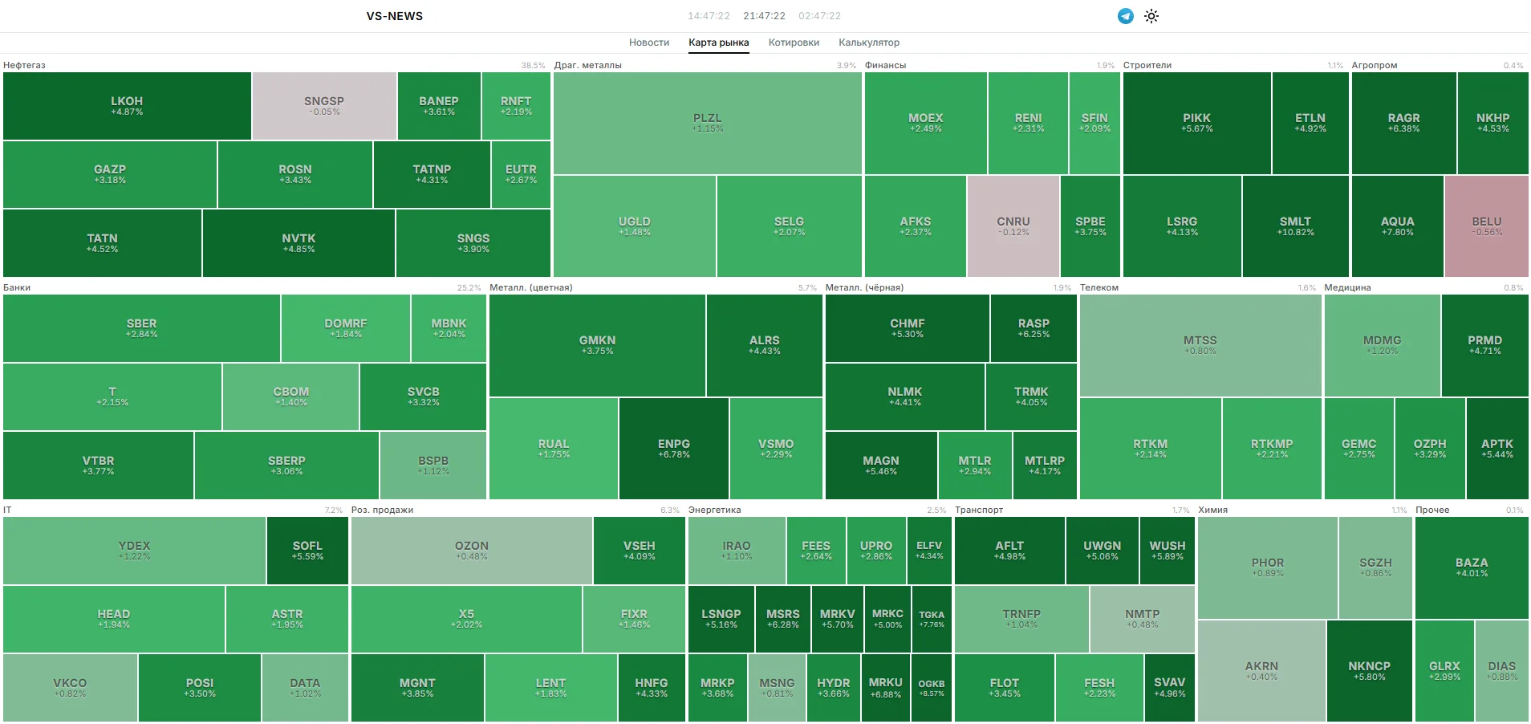Open the MDMG +1.20% tile
1531x724 pixels.
tap(1383, 345)
